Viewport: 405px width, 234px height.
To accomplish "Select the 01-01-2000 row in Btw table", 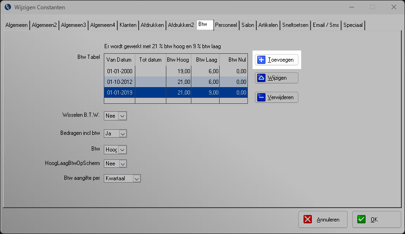I will [119, 71].
